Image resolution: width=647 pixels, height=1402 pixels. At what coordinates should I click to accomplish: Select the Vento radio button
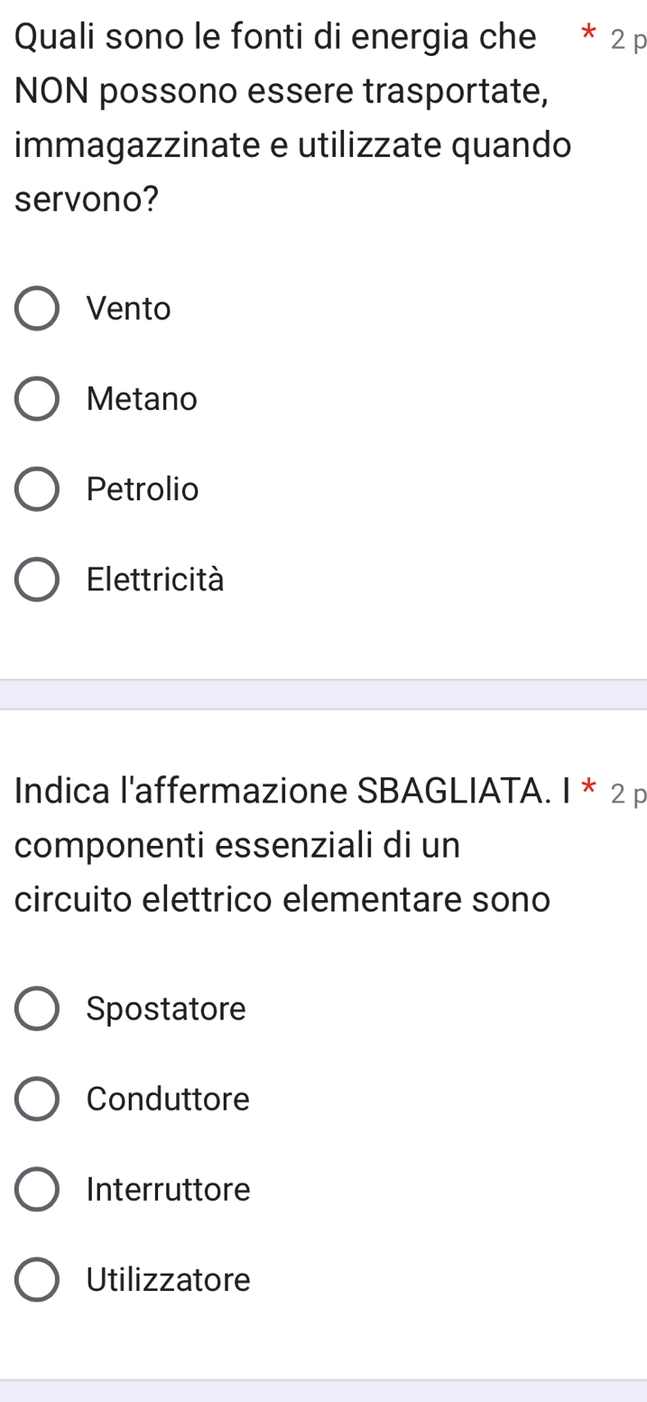[x=37, y=309]
